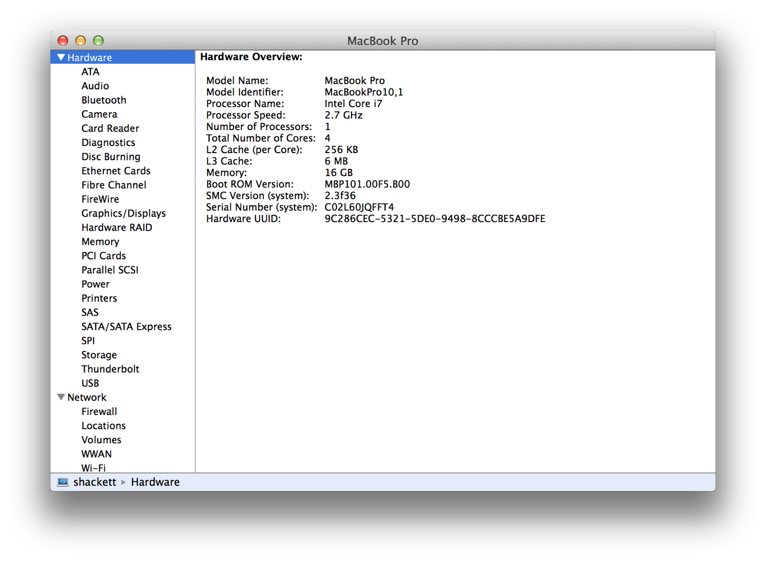Click the Processor Speed value 2.7 GHz

click(x=343, y=115)
